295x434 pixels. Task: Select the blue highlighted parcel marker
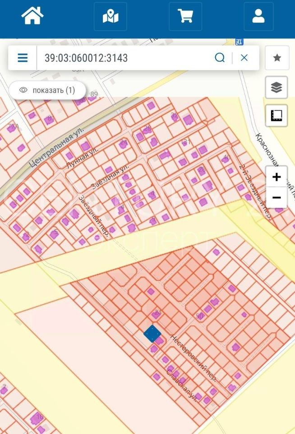click(152, 334)
